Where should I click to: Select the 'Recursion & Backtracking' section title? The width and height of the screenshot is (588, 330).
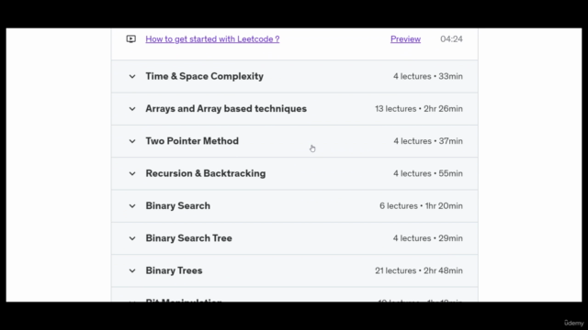click(206, 173)
